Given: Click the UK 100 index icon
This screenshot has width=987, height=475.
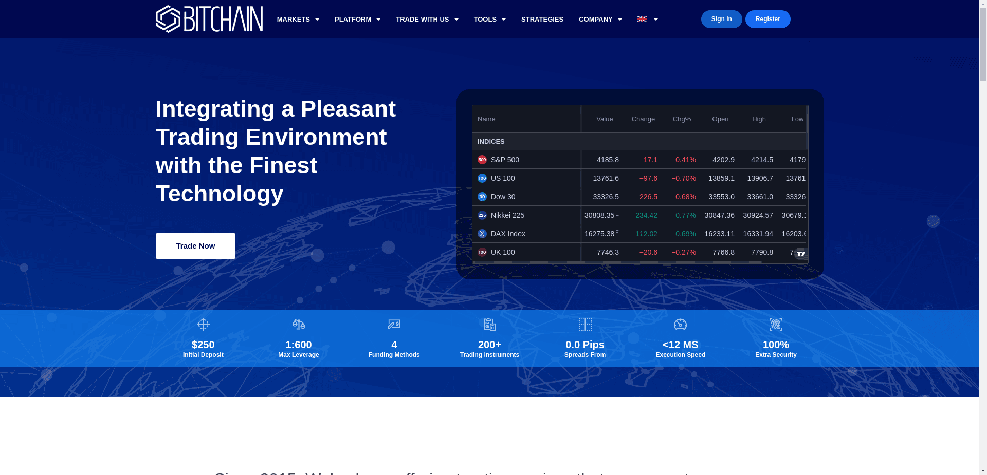Looking at the screenshot, I should tap(482, 252).
